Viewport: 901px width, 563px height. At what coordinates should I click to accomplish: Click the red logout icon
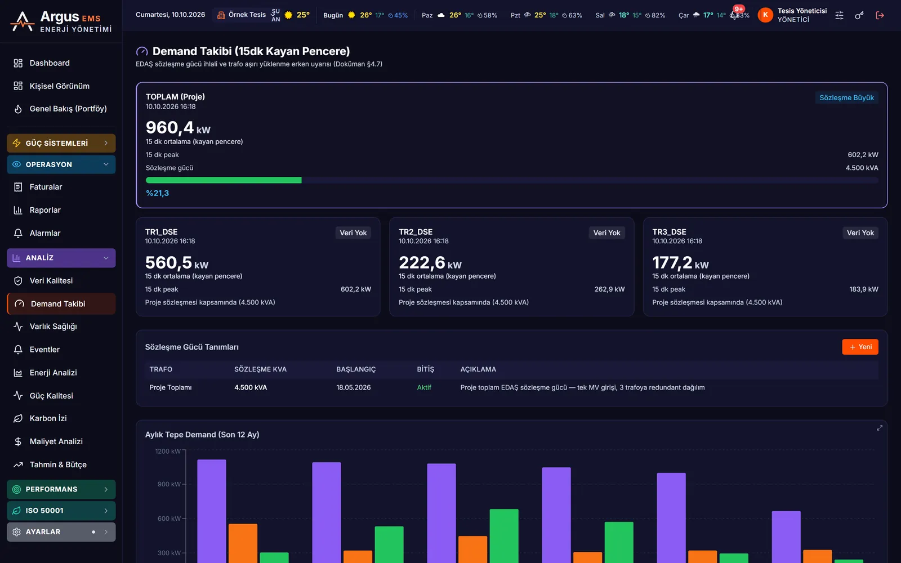880,15
